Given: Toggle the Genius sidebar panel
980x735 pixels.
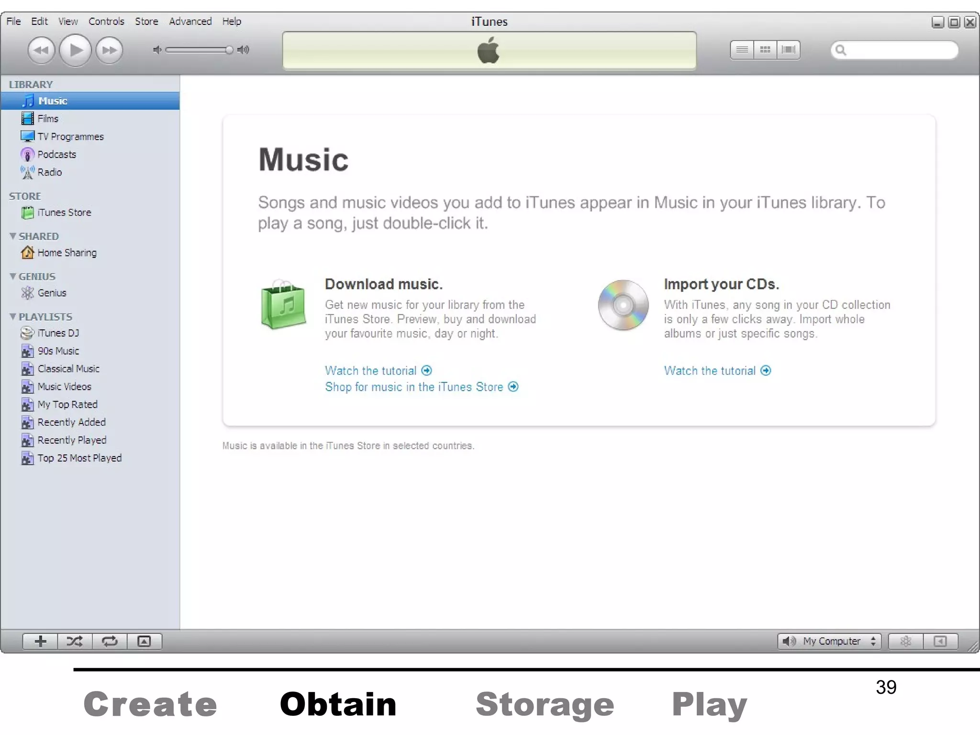Looking at the screenshot, I should point(940,641).
